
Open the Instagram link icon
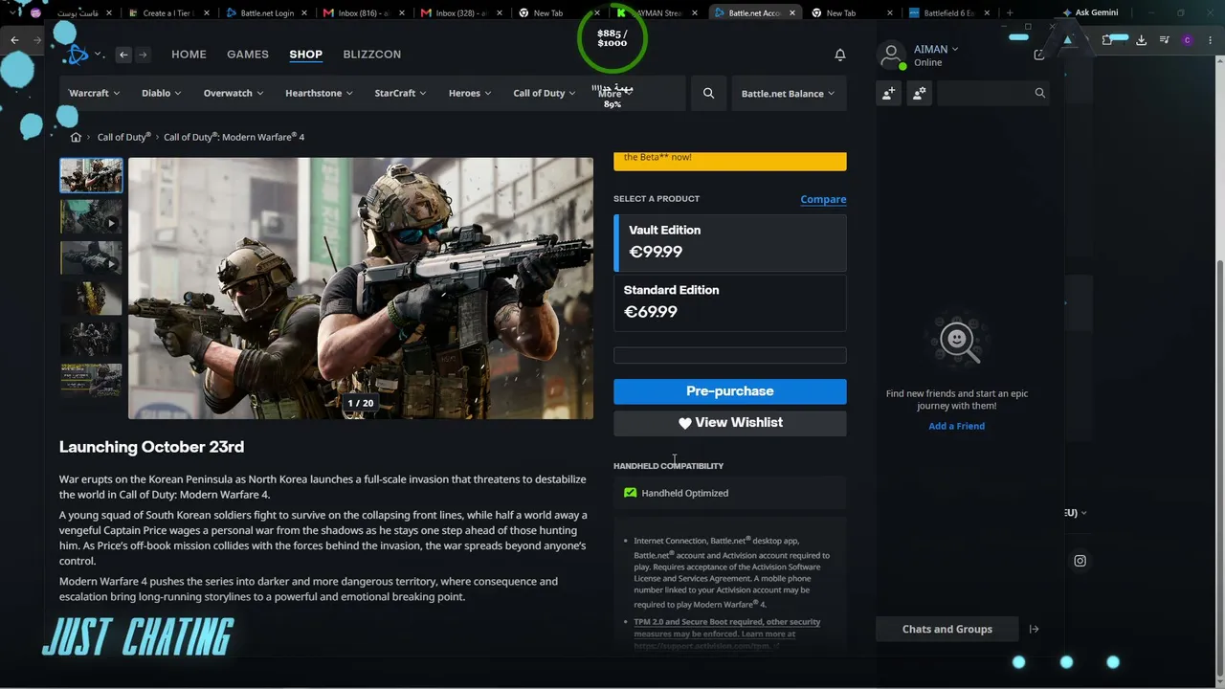tap(1080, 561)
